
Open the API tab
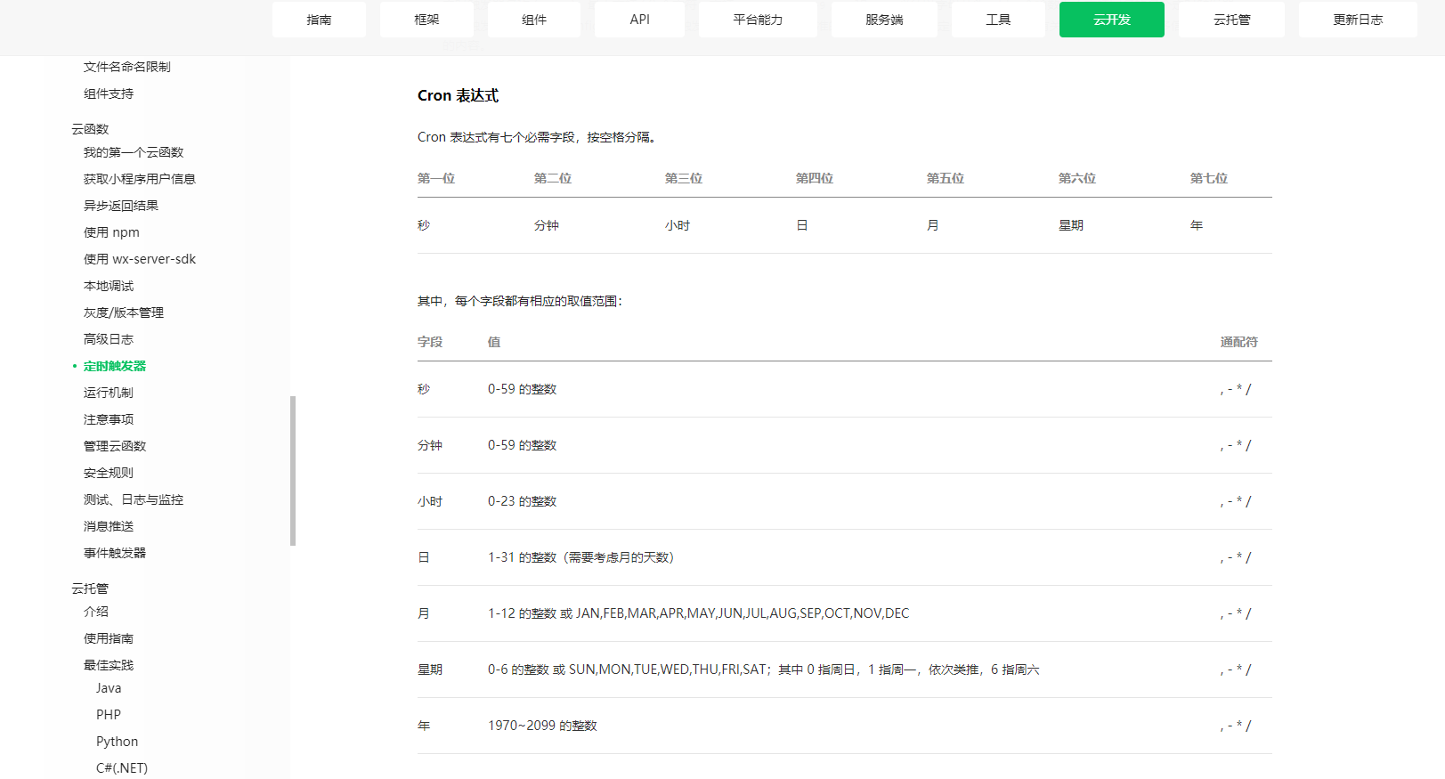tap(639, 20)
